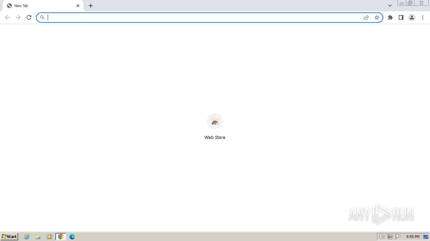Open Chrome three-dot menu
Screen dimensions: 430x241
(423, 17)
